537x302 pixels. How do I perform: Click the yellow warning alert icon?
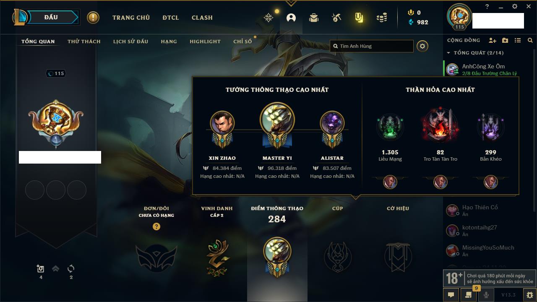(x=93, y=18)
